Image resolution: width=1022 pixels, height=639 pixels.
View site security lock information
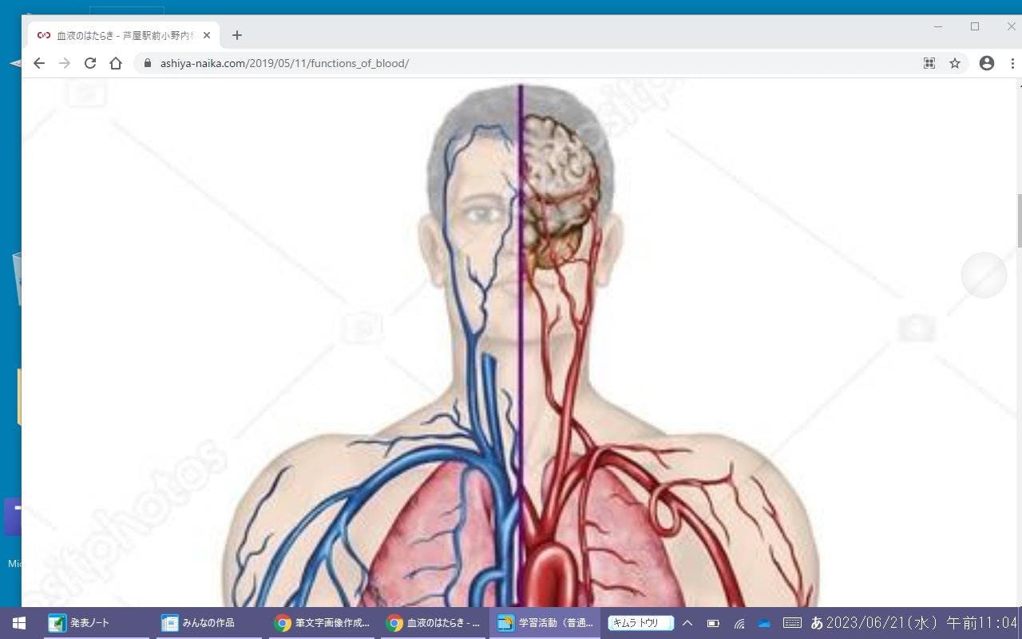click(147, 63)
